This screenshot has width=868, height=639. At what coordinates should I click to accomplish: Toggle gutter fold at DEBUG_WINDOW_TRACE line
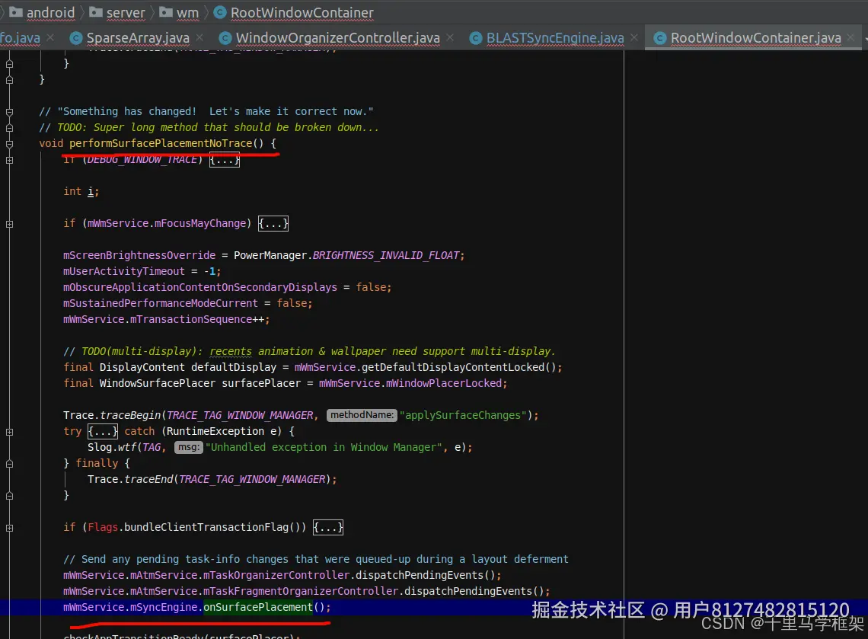(x=9, y=160)
